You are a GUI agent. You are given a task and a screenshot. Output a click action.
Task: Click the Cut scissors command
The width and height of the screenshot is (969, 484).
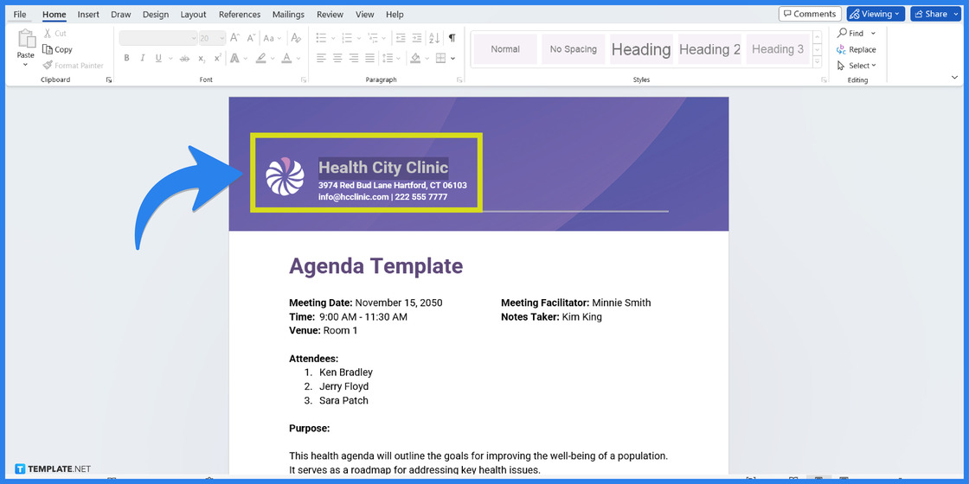[55, 34]
